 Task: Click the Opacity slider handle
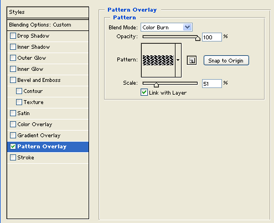[x=198, y=38]
